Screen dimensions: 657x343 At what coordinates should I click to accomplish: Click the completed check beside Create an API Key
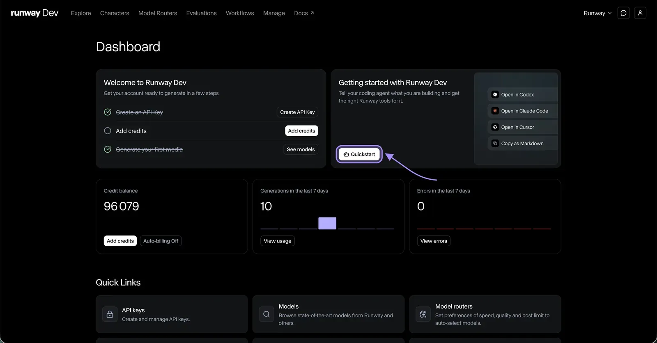pyautogui.click(x=108, y=112)
